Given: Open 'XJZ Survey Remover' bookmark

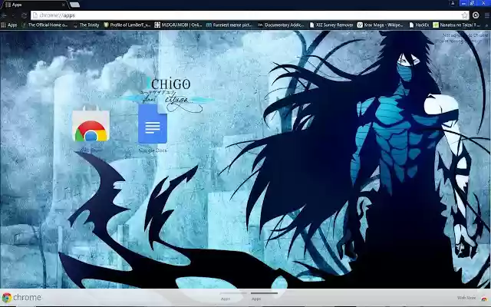Looking at the screenshot, I should pyautogui.click(x=331, y=25).
